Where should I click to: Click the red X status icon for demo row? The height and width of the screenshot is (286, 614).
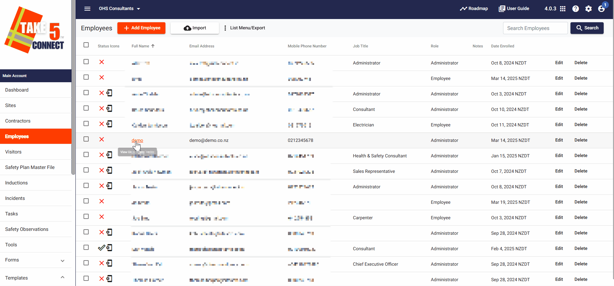(x=102, y=139)
